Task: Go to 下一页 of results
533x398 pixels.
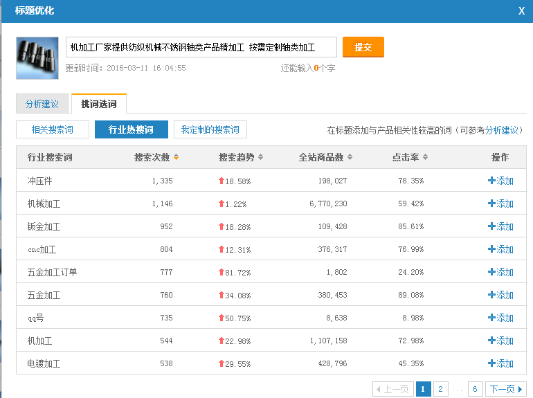Action: click(505, 389)
